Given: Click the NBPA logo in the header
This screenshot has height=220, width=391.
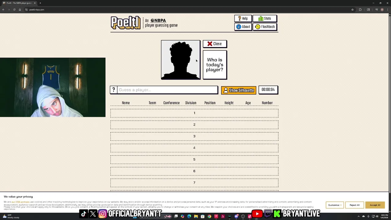Looking at the screenshot, I should (x=158, y=20).
